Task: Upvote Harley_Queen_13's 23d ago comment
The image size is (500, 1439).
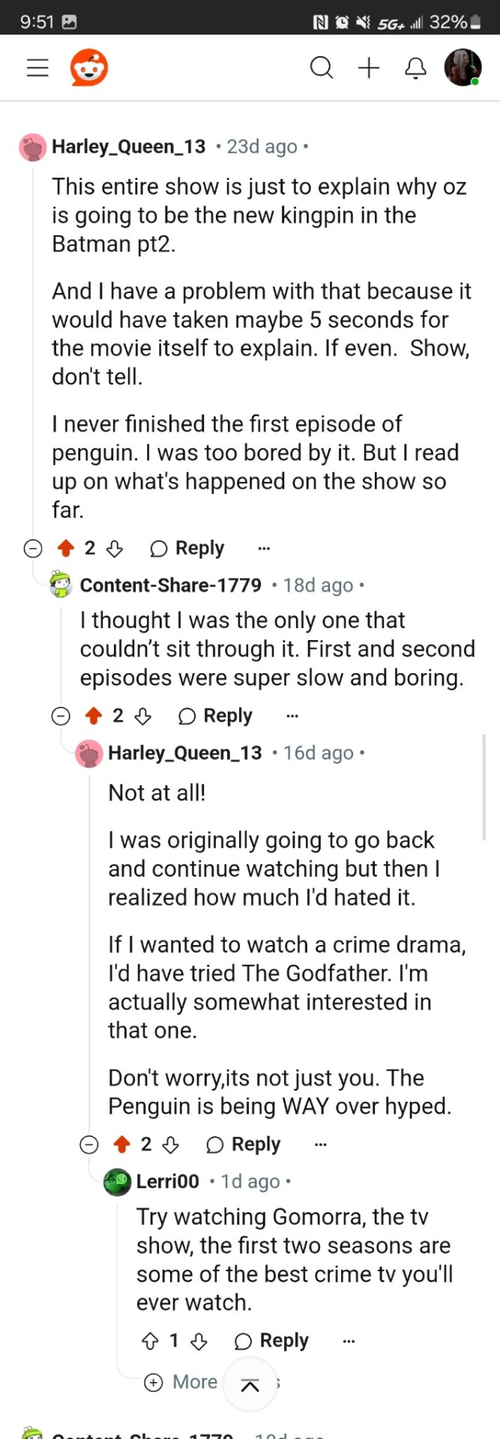Action: pos(66,549)
